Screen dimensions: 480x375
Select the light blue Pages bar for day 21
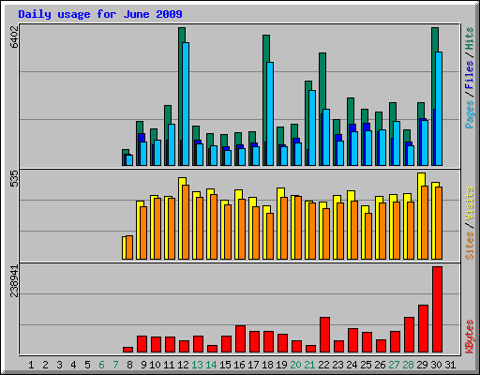coord(312,127)
